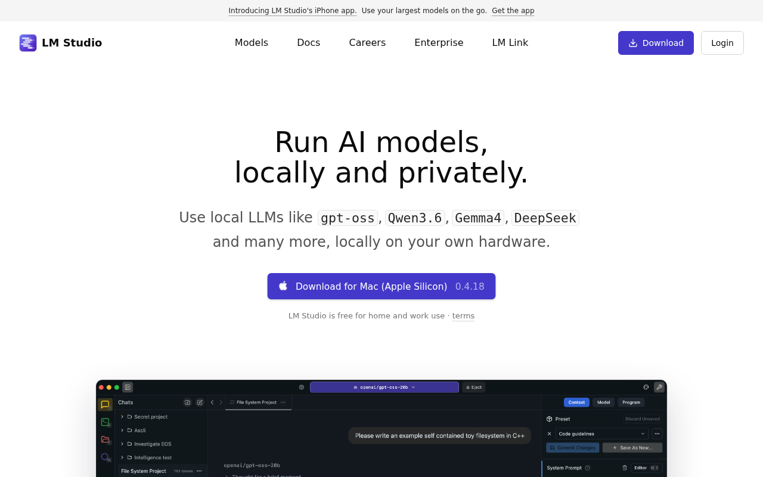
Task: Click the gear icon beside the model selector
Action: [x=302, y=387]
